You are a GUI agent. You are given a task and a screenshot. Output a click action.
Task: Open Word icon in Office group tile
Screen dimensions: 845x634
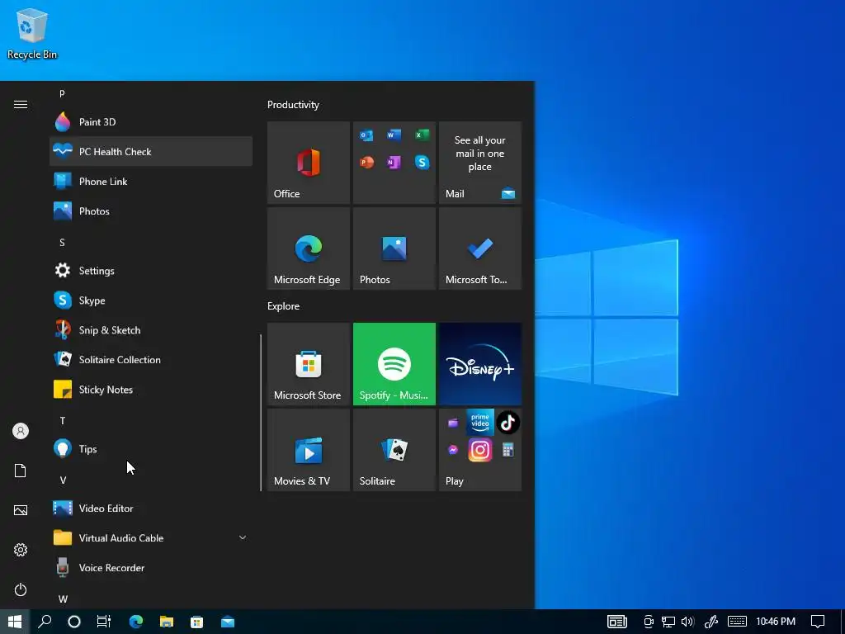[x=394, y=135]
